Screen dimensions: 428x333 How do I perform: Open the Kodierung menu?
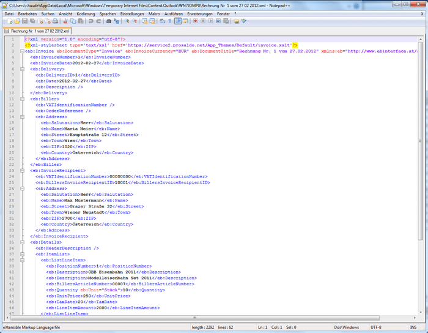coord(86,13)
